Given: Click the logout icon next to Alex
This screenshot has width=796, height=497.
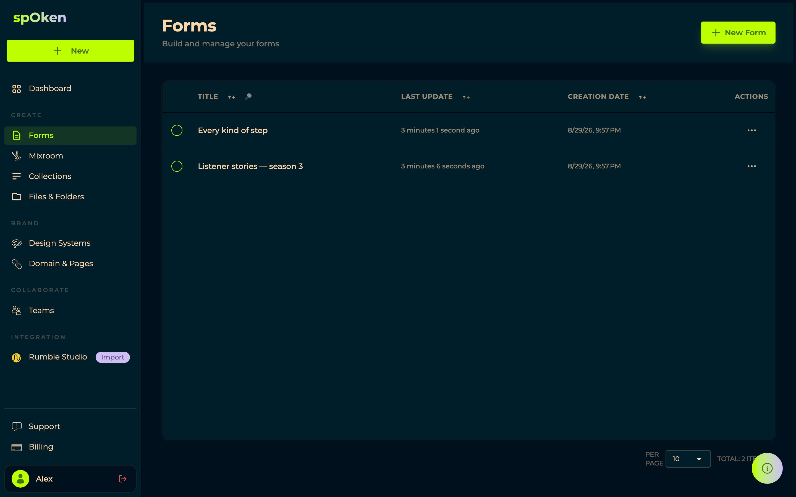Looking at the screenshot, I should 123,479.
